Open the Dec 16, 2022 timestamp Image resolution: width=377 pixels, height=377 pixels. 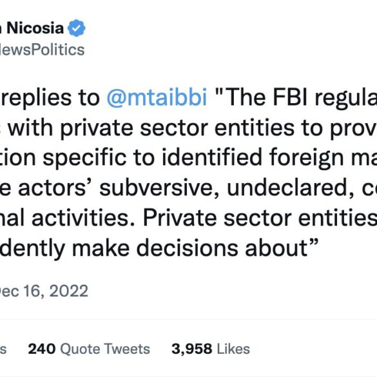coord(44,291)
